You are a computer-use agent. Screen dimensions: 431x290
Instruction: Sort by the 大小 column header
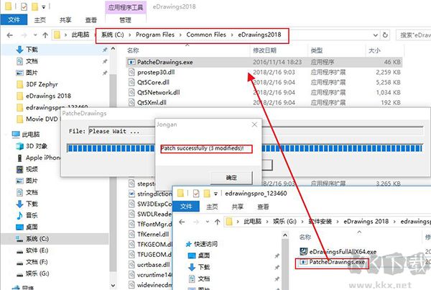click(374, 50)
